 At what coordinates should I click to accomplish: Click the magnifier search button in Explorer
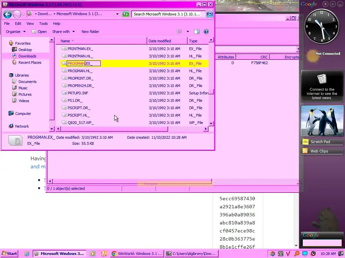(210, 14)
